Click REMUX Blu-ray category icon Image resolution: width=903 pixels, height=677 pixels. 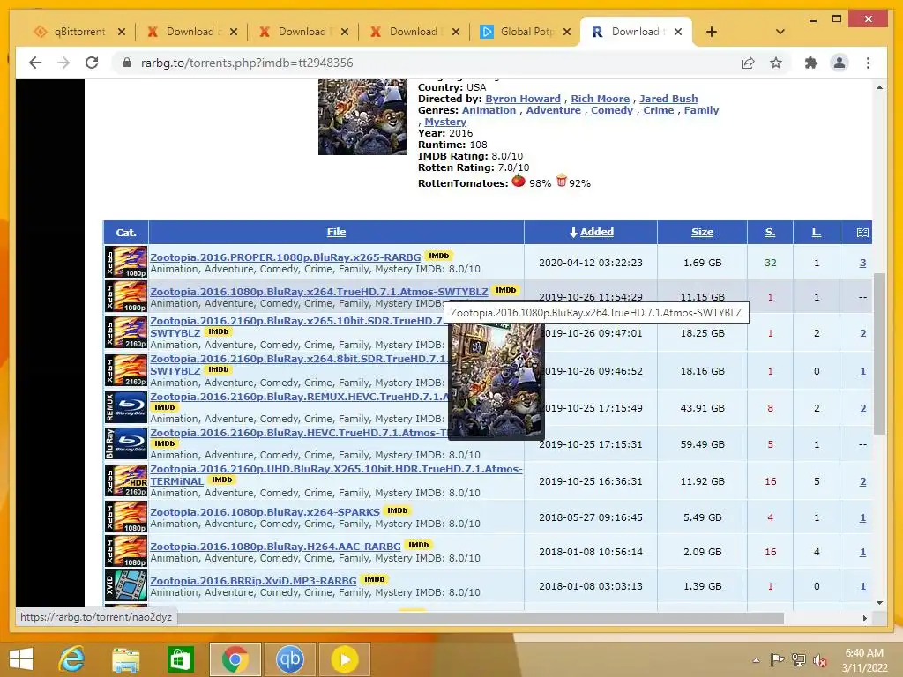click(126, 407)
